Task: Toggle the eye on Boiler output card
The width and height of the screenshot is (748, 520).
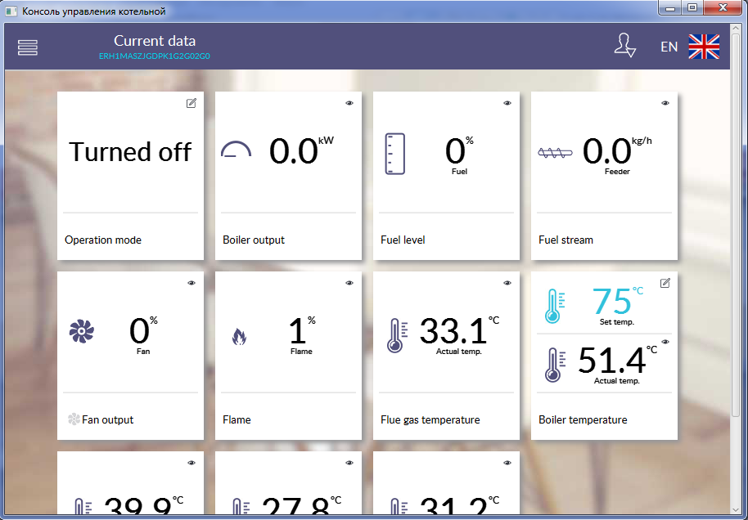Action: tap(349, 103)
